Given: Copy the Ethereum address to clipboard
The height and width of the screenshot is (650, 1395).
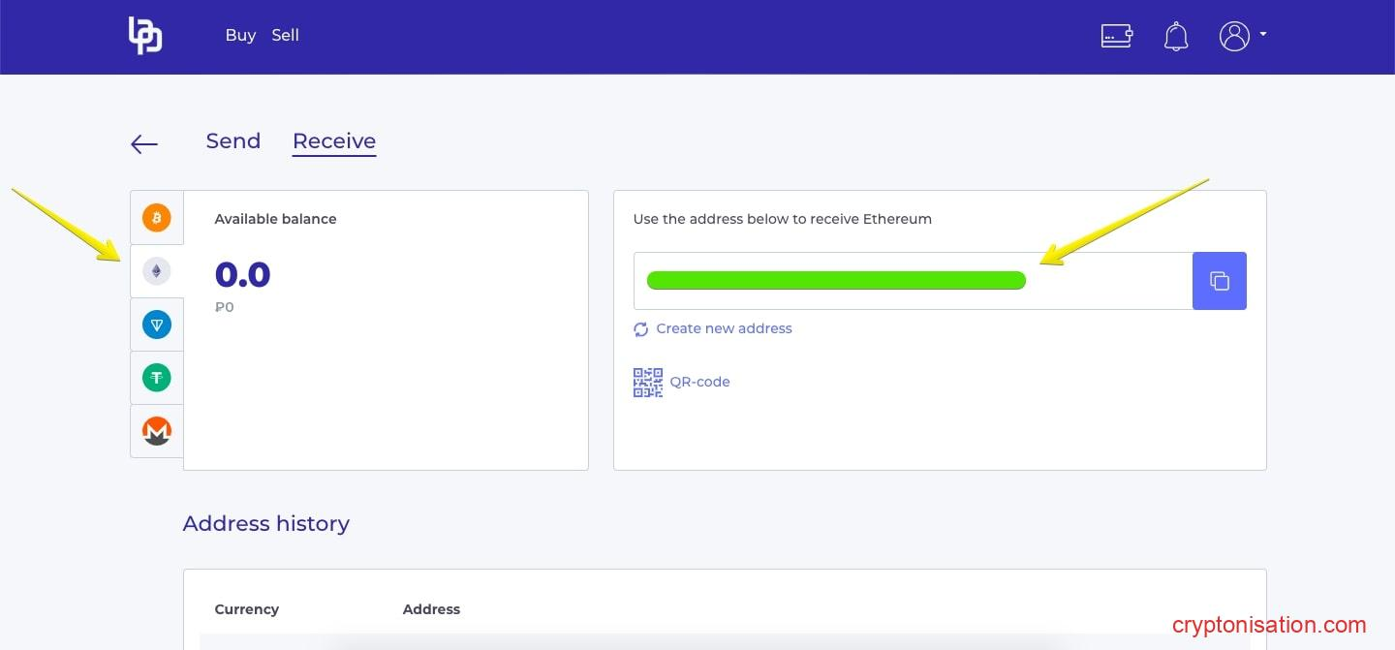Looking at the screenshot, I should (x=1219, y=281).
